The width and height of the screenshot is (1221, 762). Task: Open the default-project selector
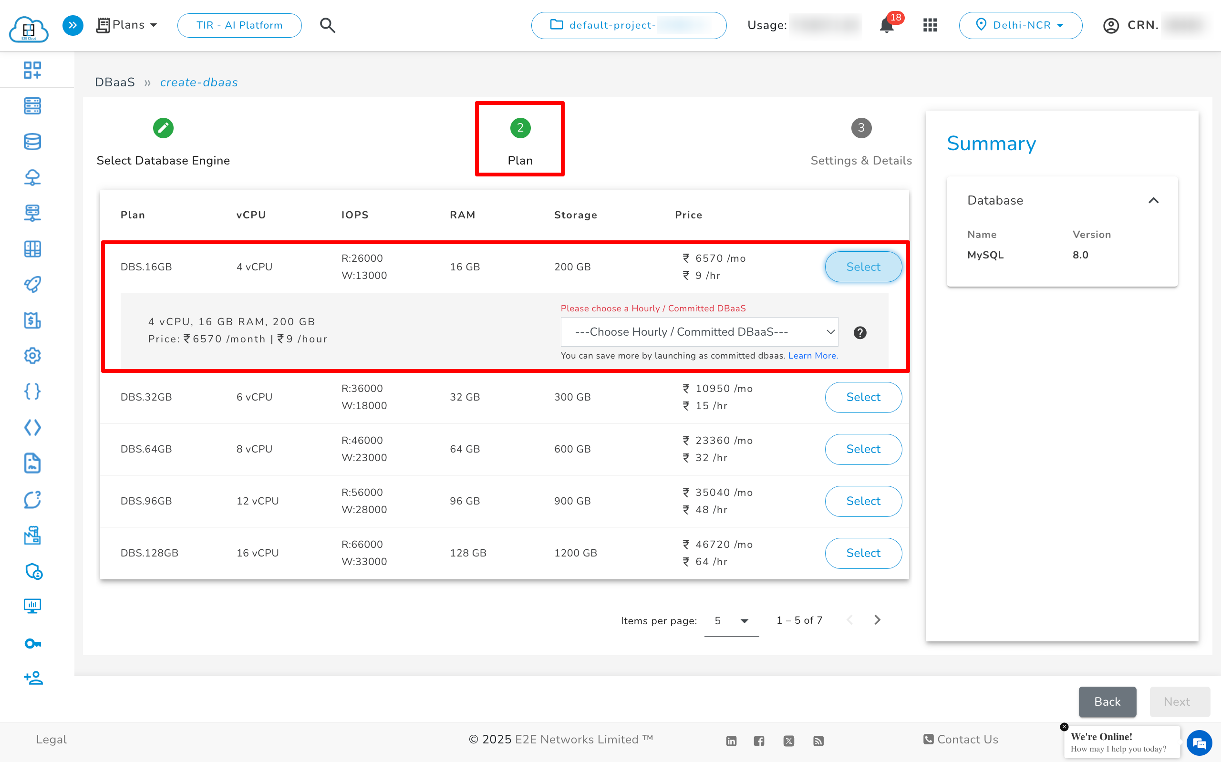[629, 25]
